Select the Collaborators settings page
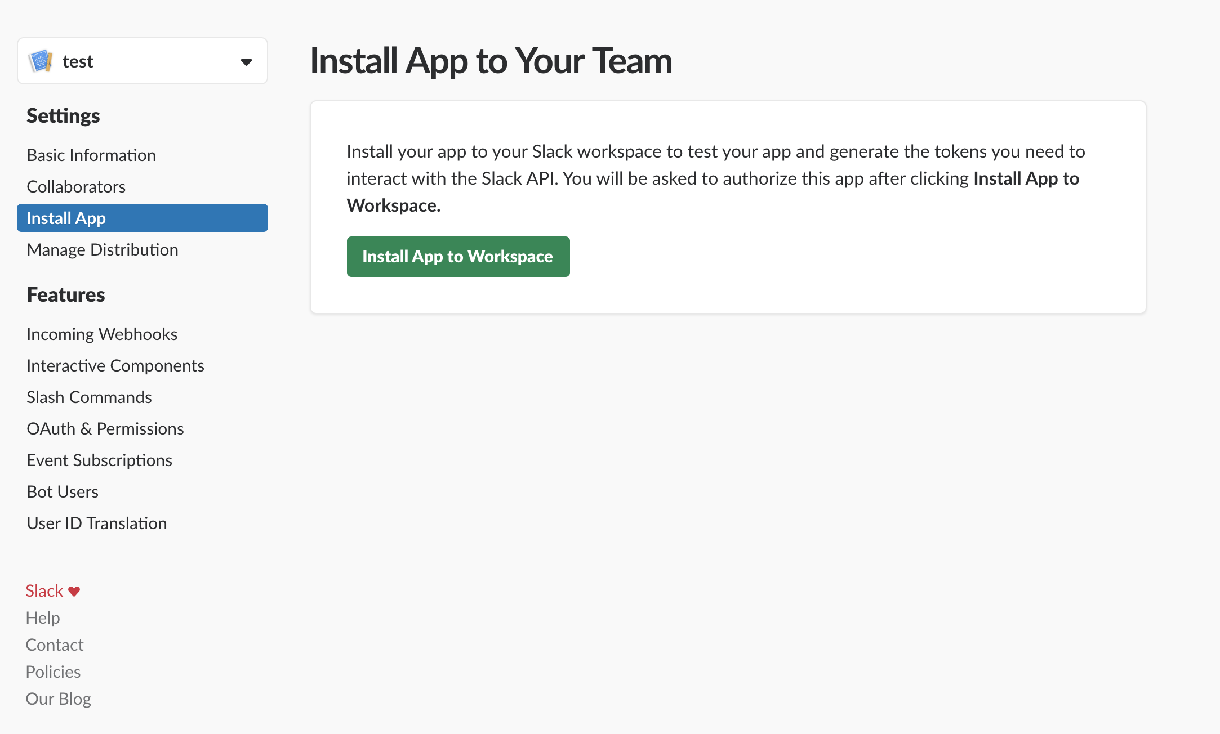 click(77, 186)
